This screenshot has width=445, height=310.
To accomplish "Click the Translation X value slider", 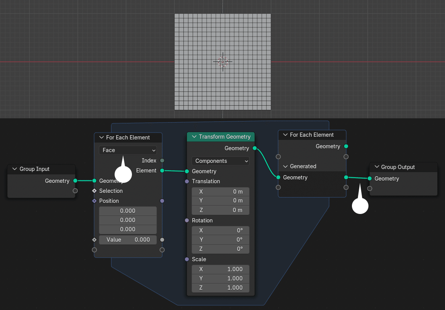I will [x=220, y=191].
